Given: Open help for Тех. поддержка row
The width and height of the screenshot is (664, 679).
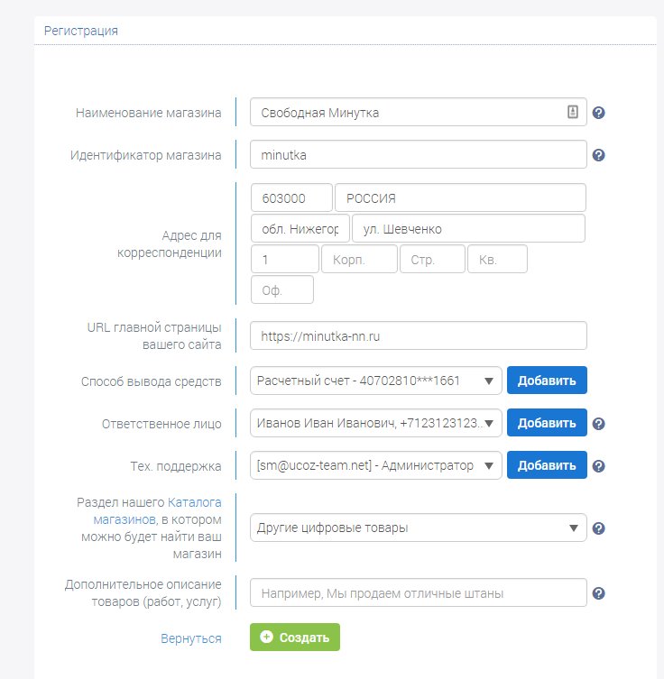Looking at the screenshot, I should point(598,466).
